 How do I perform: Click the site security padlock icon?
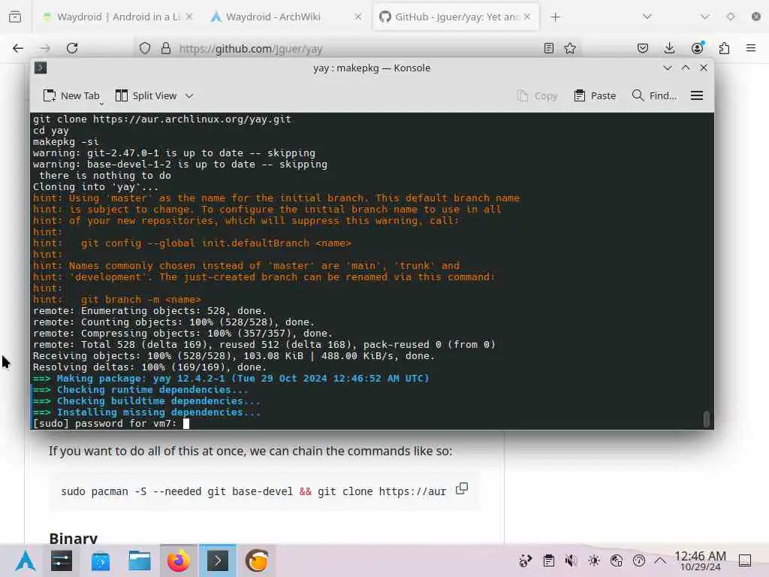(166, 48)
